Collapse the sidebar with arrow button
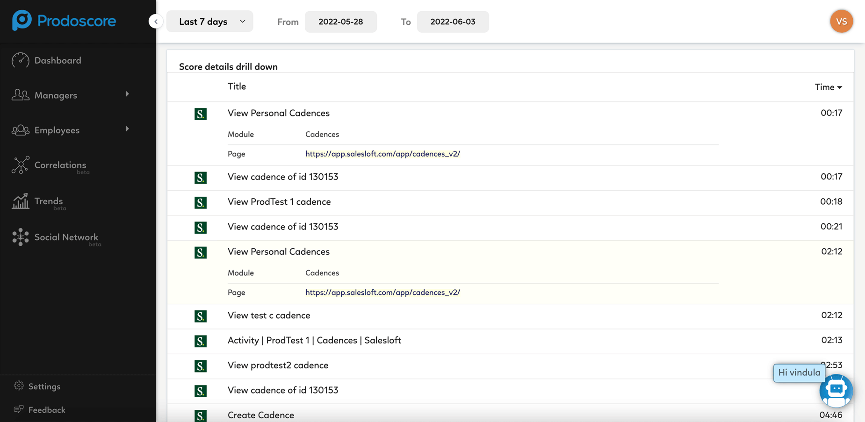The image size is (865, 422). click(156, 21)
